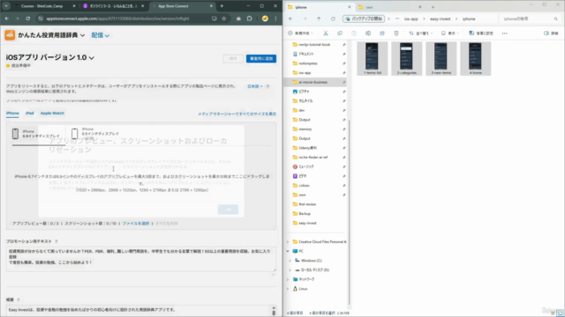The width and height of the screenshot is (565, 317).
Task: Click the Copy icon in Explorer toolbar
Action: [339, 33]
